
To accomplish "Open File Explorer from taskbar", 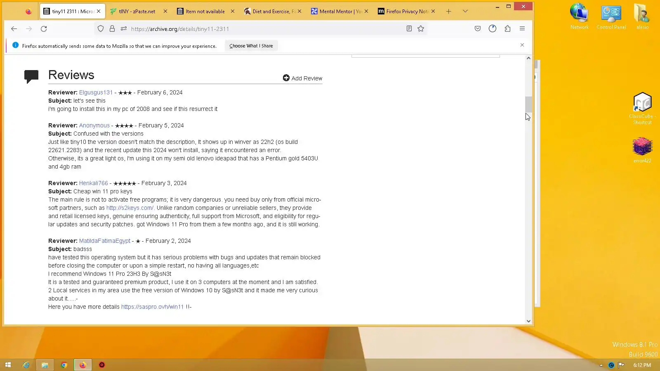I will 45,365.
